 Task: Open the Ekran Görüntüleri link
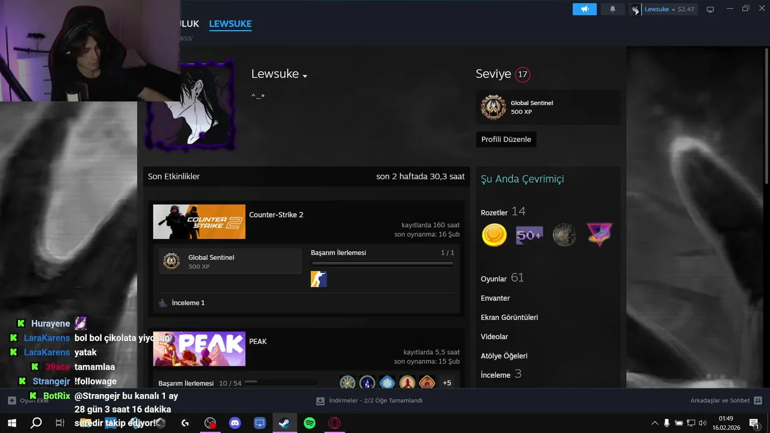pos(510,318)
